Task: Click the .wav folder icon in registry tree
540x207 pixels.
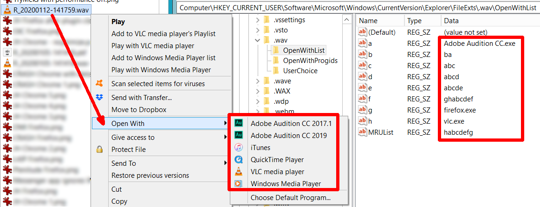Action: point(266,41)
